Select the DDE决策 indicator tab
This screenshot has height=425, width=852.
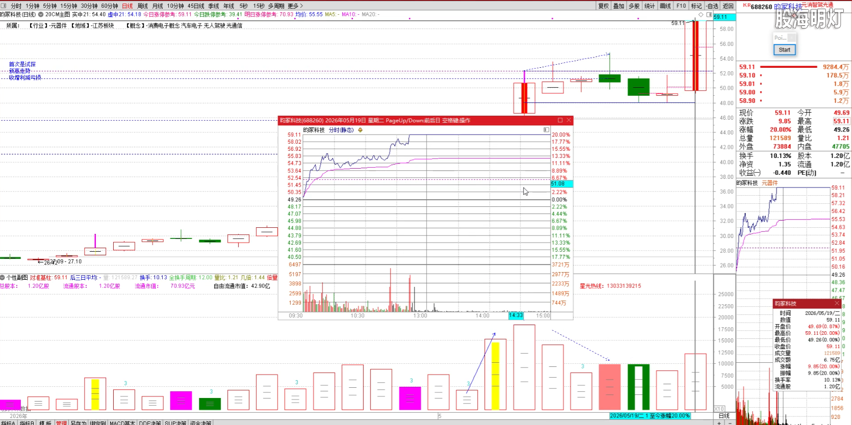[x=150, y=422]
